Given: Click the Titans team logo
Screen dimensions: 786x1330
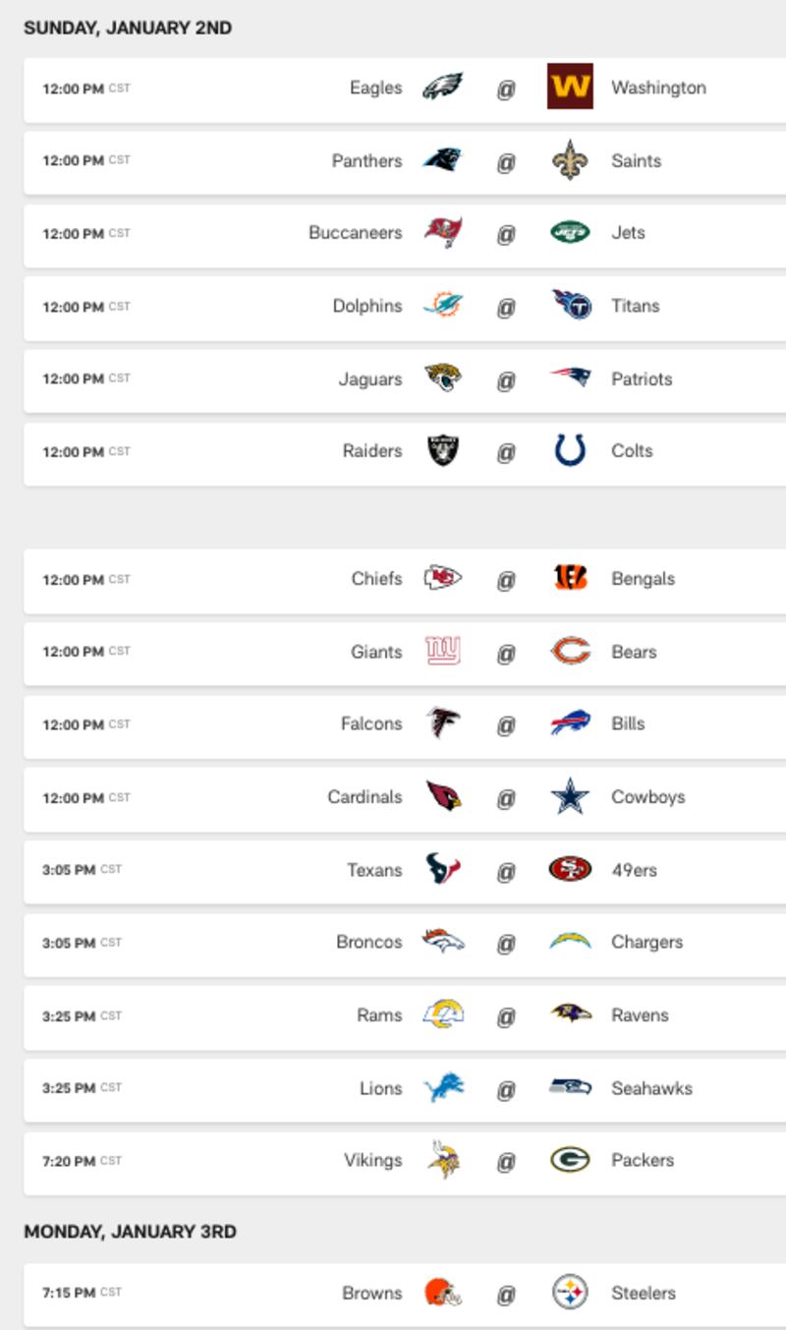Looking at the screenshot, I should pos(571,306).
